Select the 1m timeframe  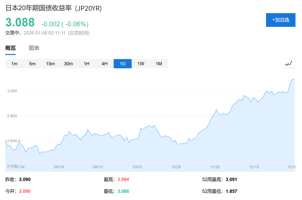pos(14,63)
